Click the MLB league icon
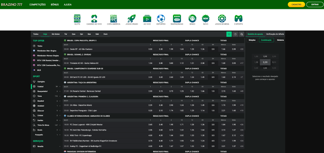The height and width of the screenshot is (153, 324). 34,70
